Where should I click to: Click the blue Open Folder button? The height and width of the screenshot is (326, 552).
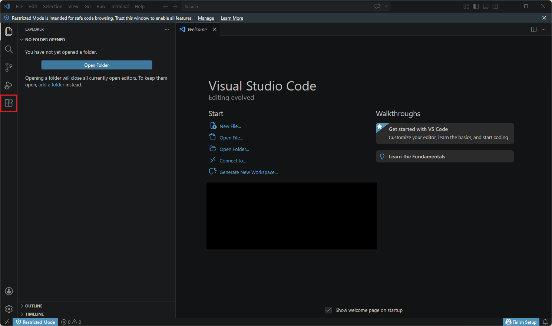pyautogui.click(x=97, y=65)
